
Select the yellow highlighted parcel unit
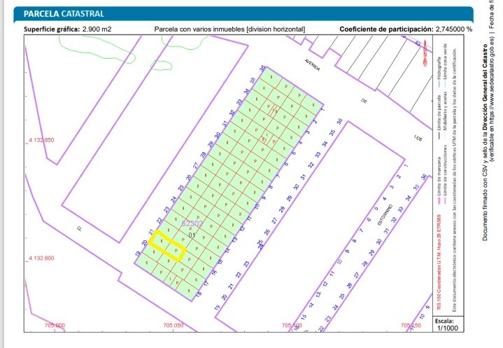pos(169,246)
